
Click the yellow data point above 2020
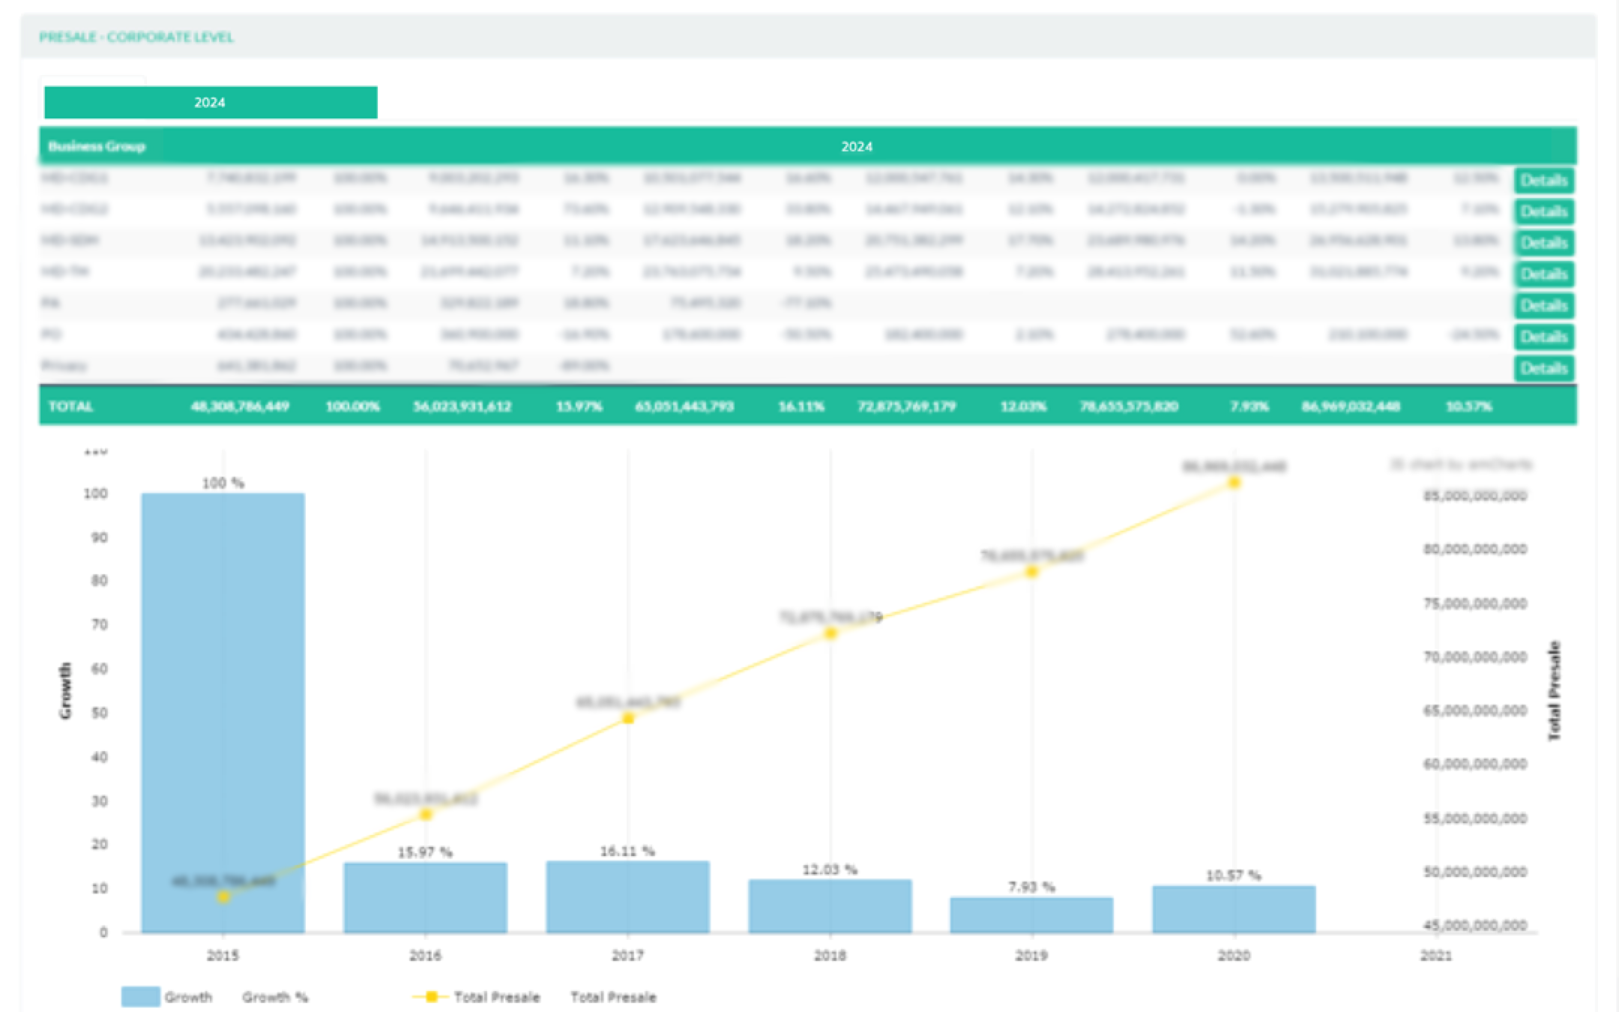coord(1234,483)
